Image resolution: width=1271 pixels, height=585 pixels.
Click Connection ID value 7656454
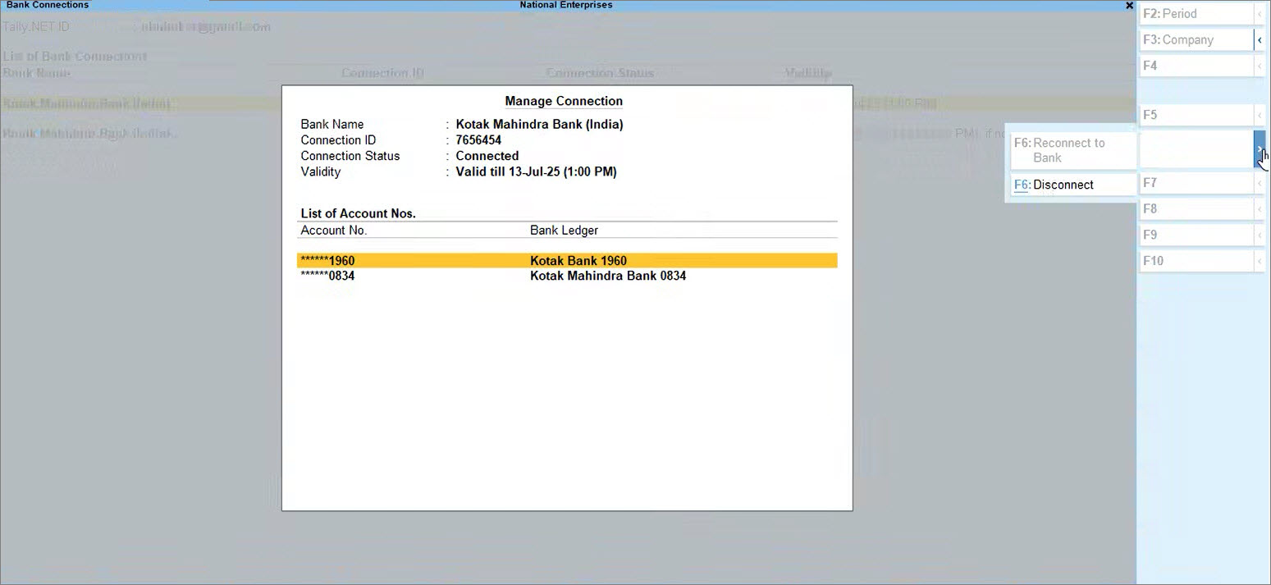point(478,140)
